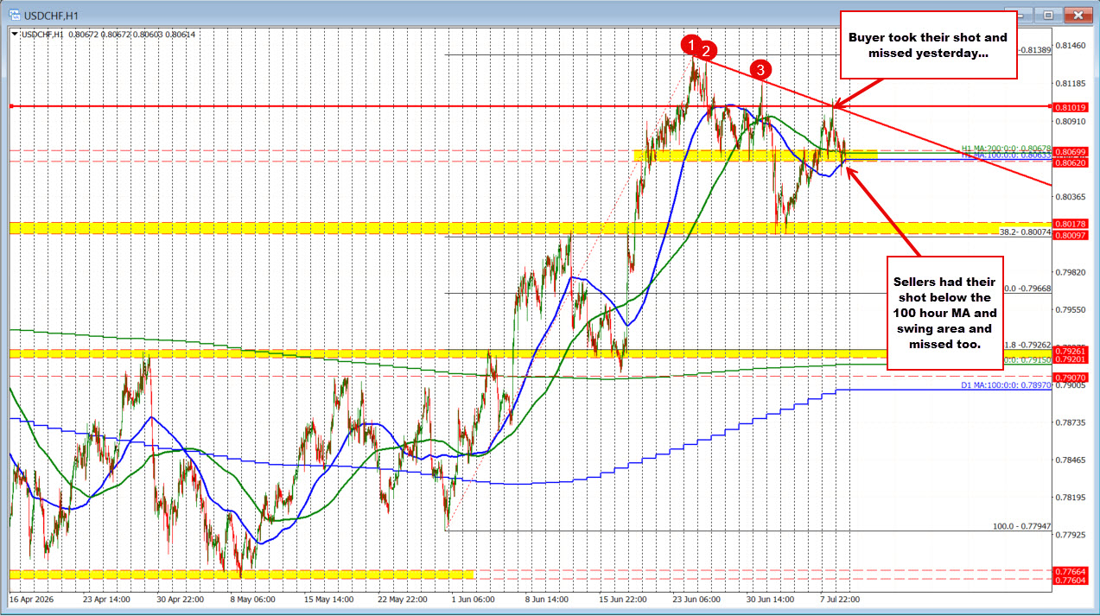Viewport: 1100px width, 616px height.
Task: Click the 16 Apr 2026 date label
Action: [x=30, y=598]
